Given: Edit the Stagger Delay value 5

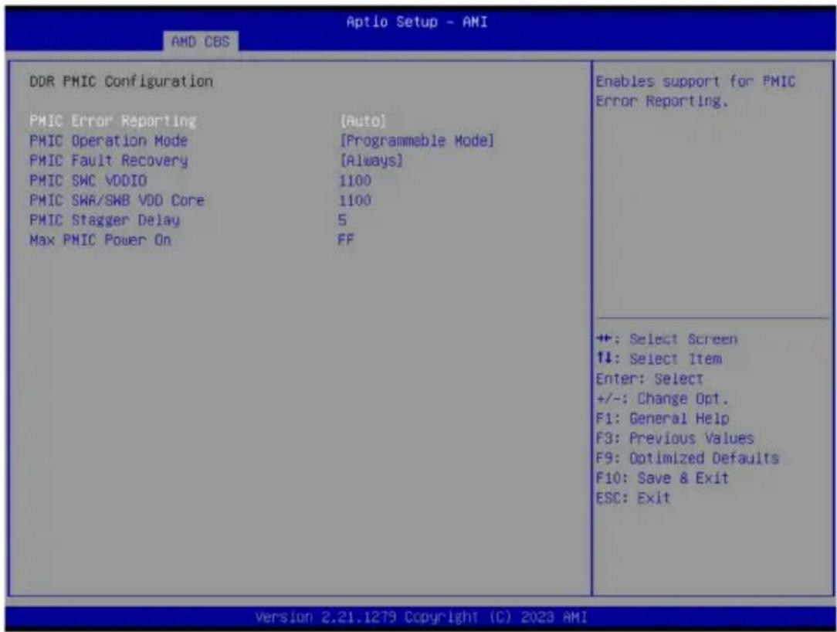Looking at the screenshot, I should click(342, 220).
